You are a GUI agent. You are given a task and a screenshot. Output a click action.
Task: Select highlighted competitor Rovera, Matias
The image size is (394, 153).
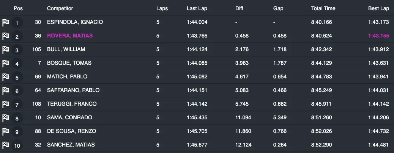point(70,36)
